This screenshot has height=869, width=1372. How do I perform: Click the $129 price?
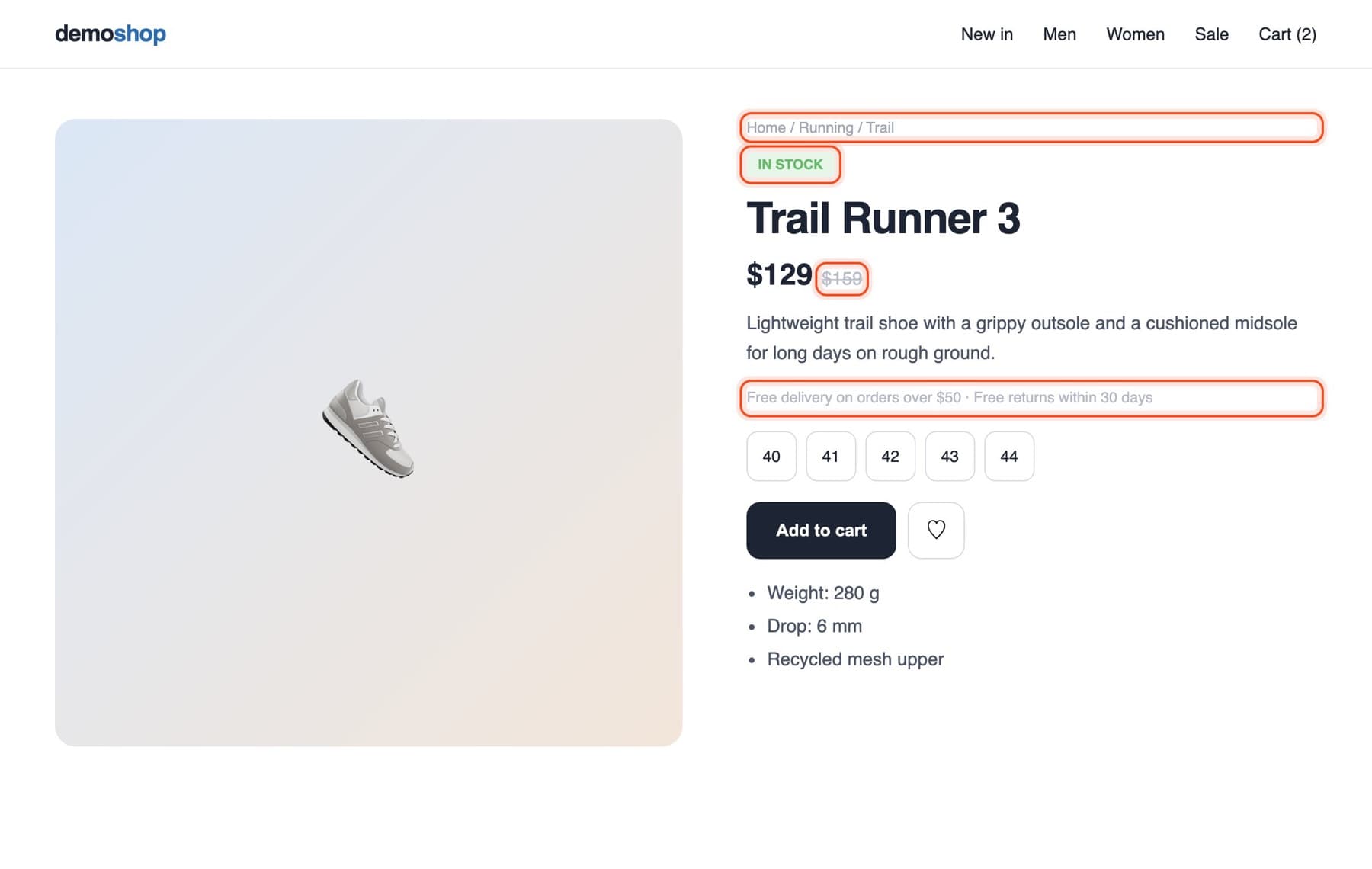click(x=779, y=274)
